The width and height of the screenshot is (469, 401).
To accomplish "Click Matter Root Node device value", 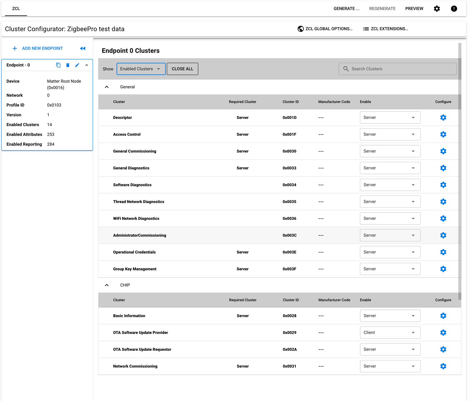I will 64,84.
